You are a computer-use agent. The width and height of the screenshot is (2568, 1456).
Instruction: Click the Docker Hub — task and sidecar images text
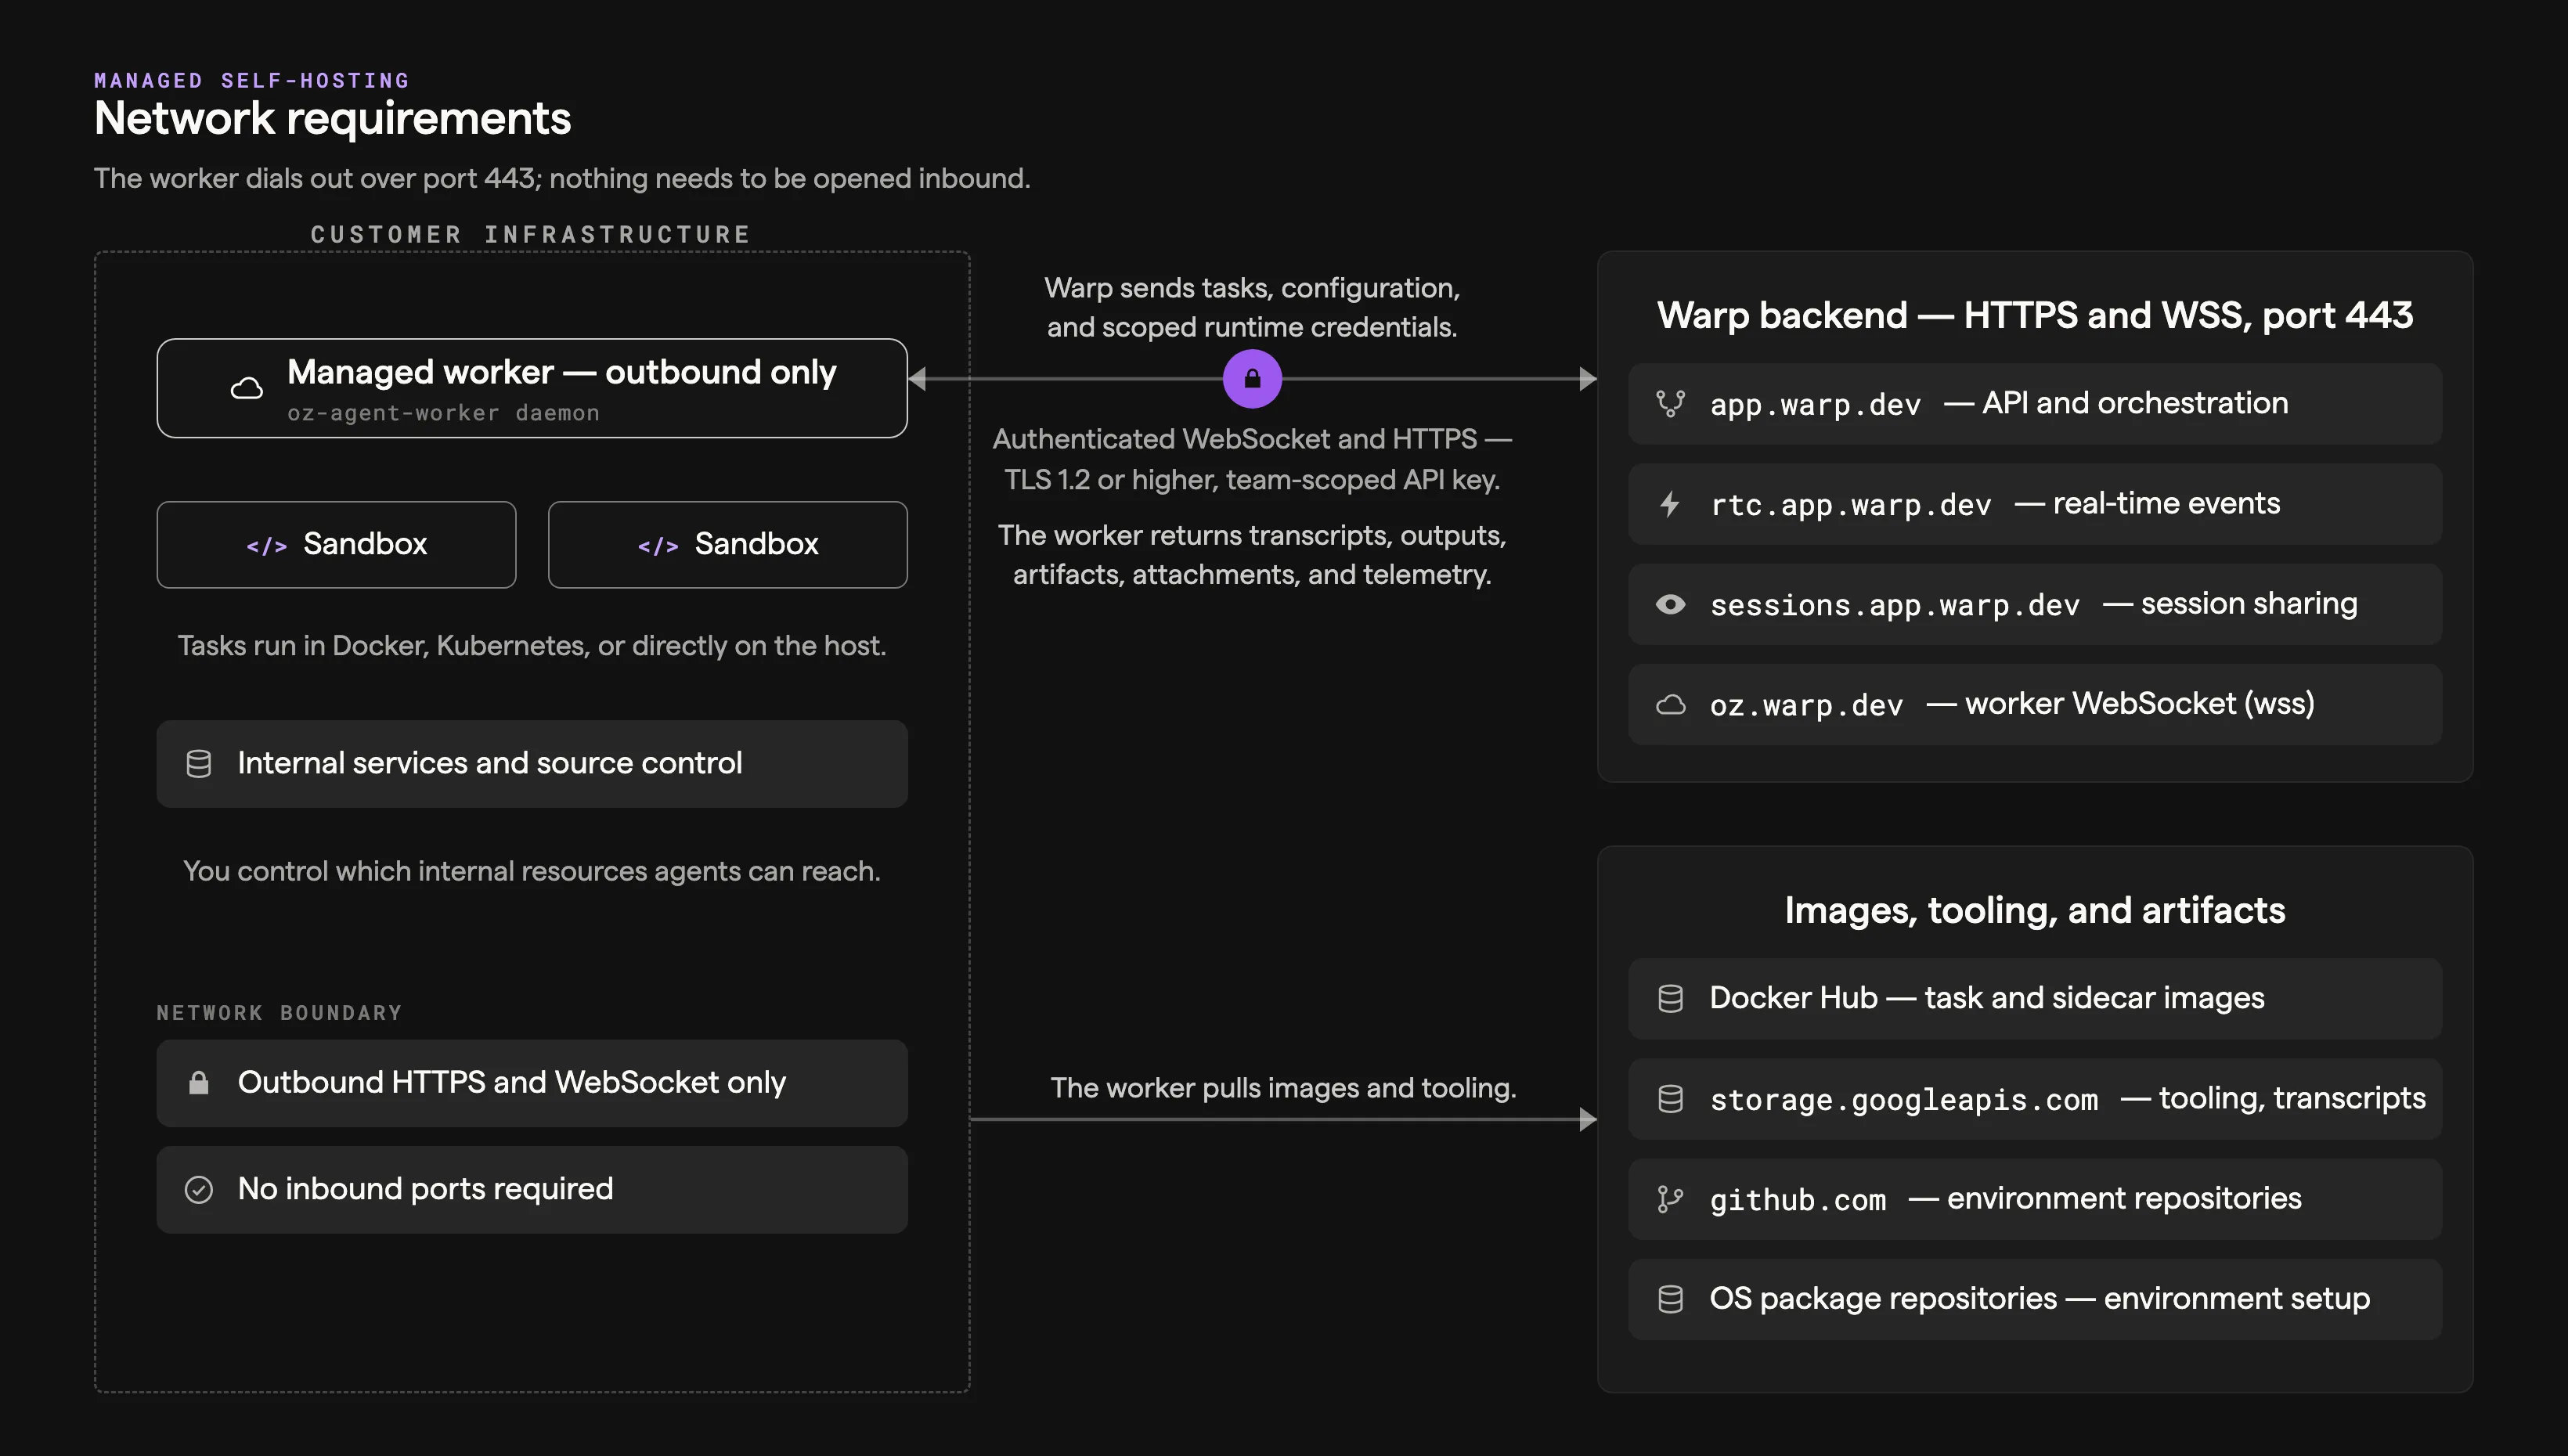(1987, 998)
